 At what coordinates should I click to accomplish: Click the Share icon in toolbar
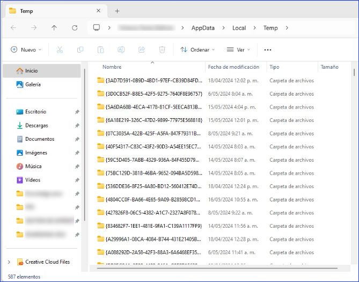point(142,49)
